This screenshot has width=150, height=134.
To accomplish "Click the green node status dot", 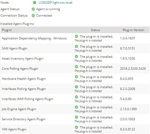I will (x=34, y=3).
